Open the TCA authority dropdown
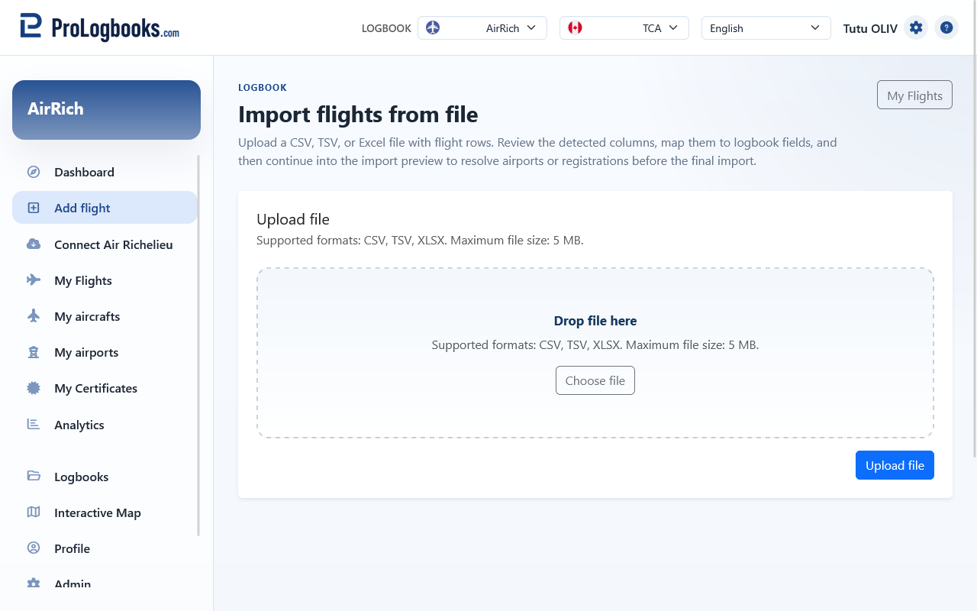This screenshot has width=977, height=611. point(624,28)
